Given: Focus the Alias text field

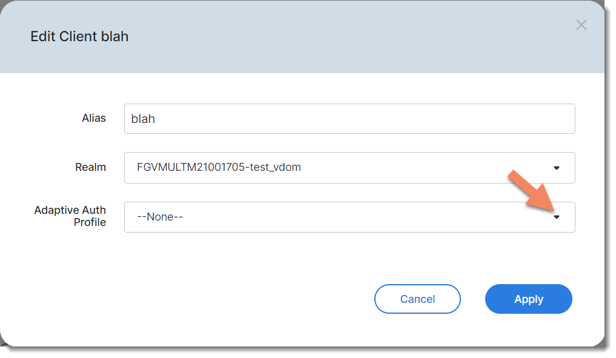Looking at the screenshot, I should (x=349, y=119).
